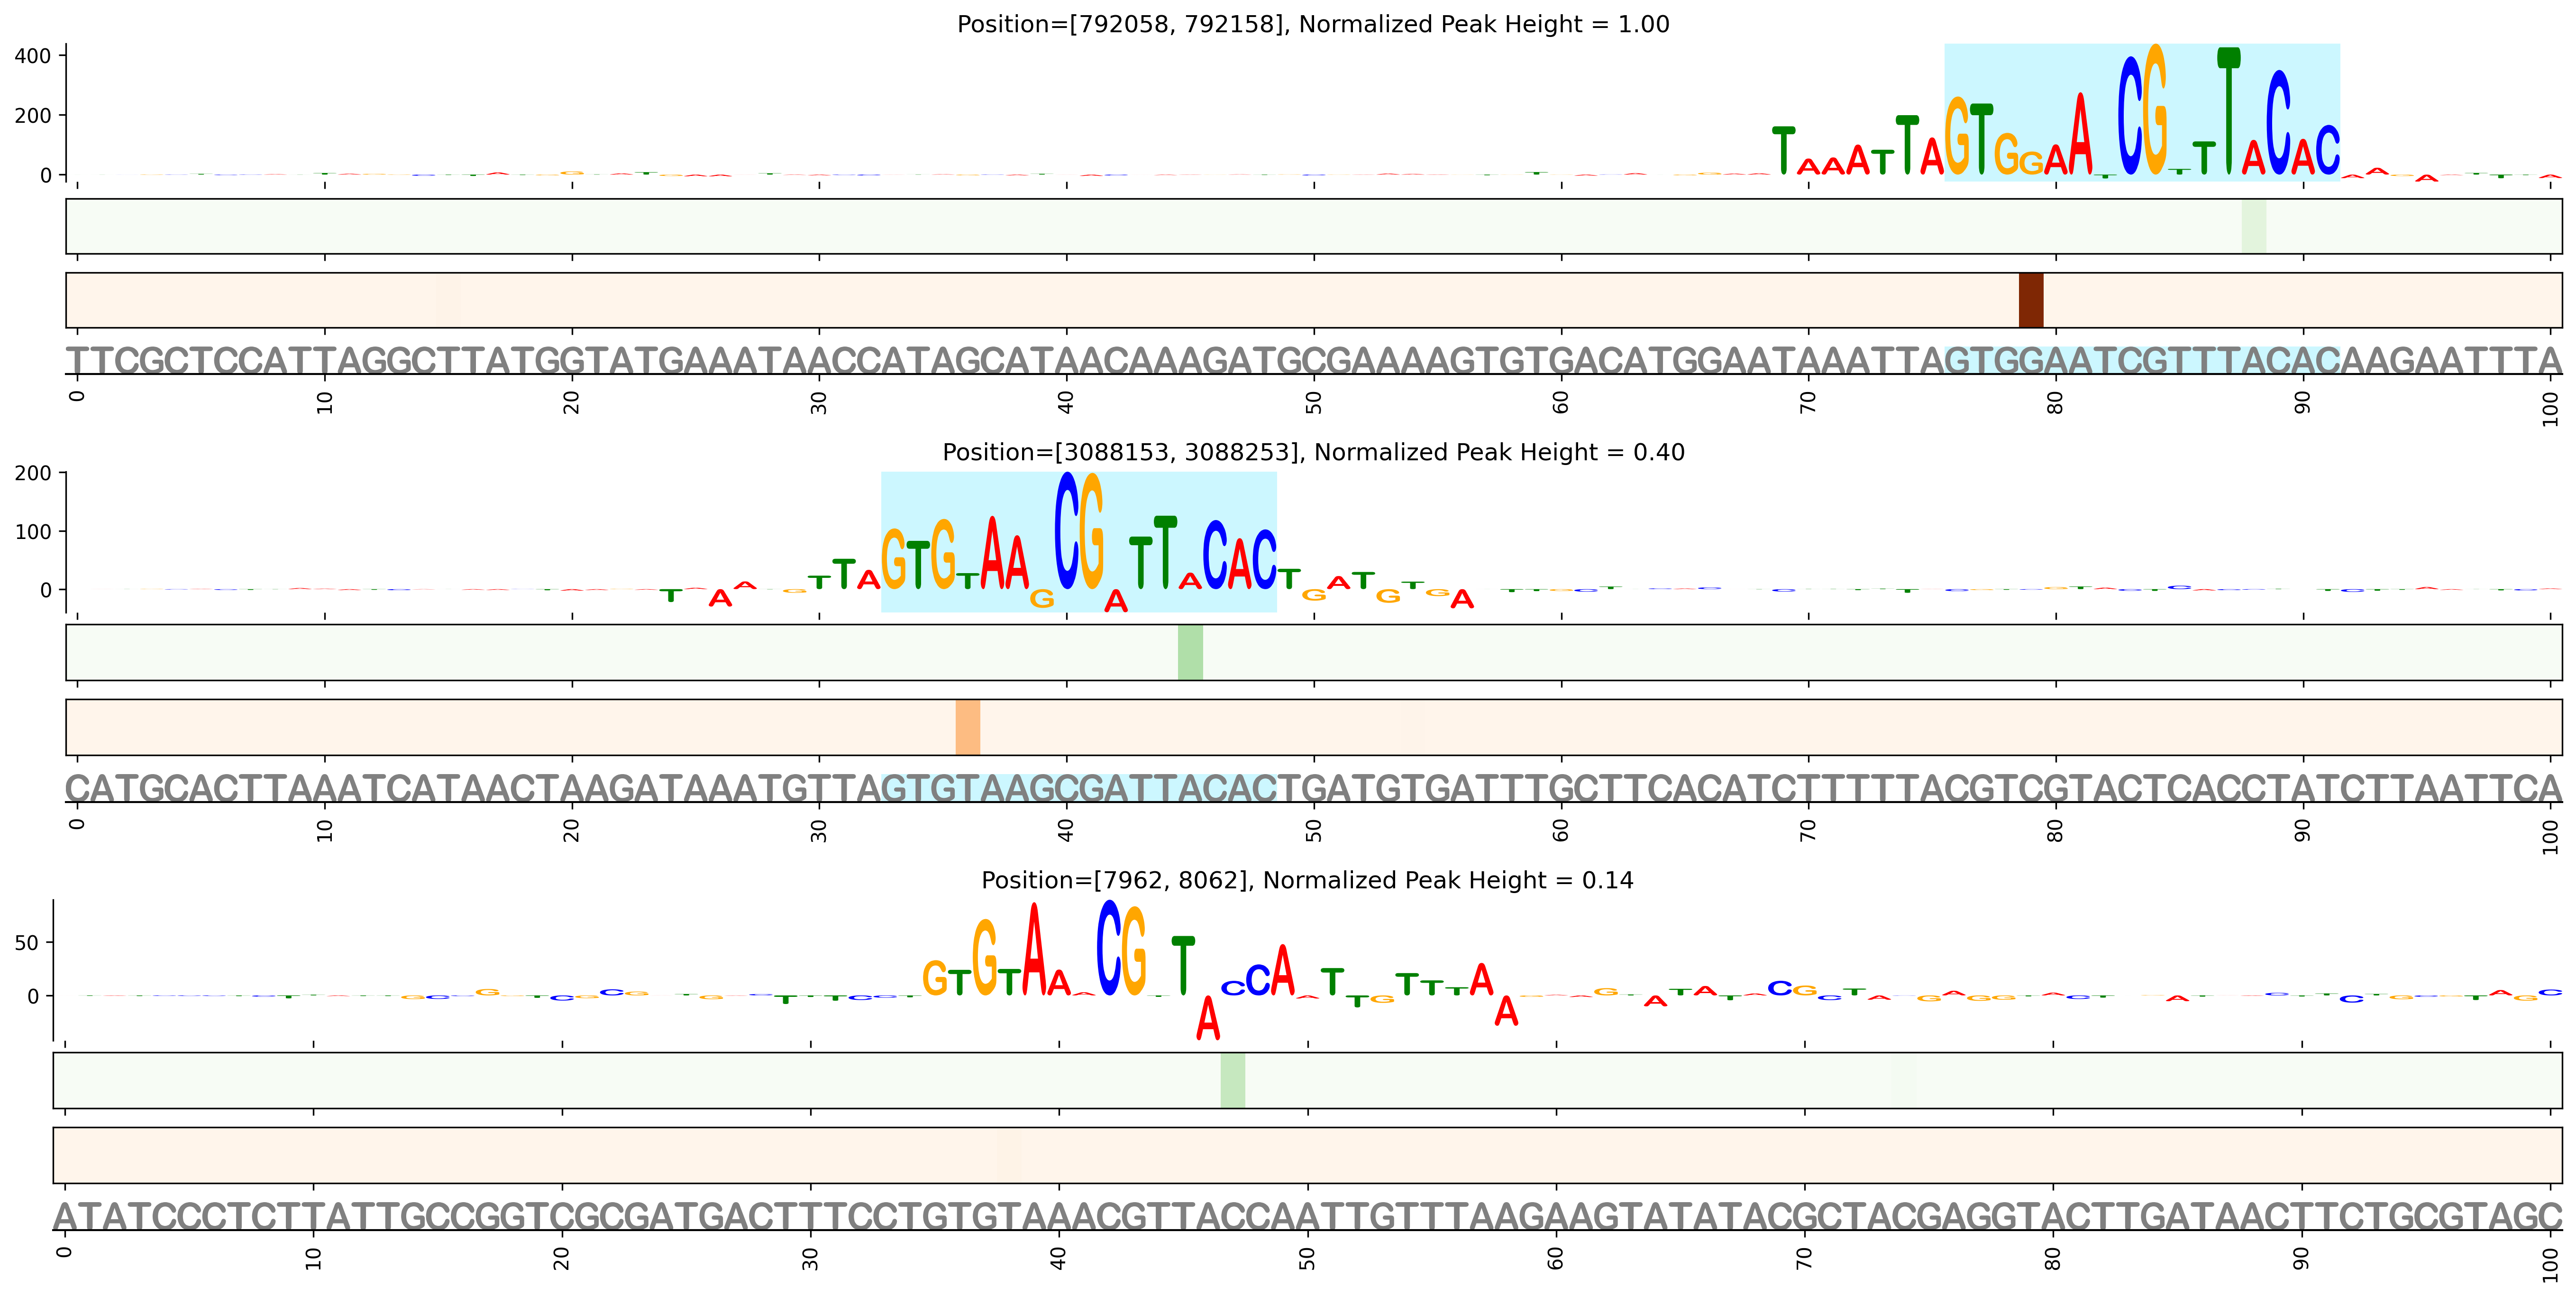Select the orange cell in middle plot's orange track

click(x=967, y=727)
